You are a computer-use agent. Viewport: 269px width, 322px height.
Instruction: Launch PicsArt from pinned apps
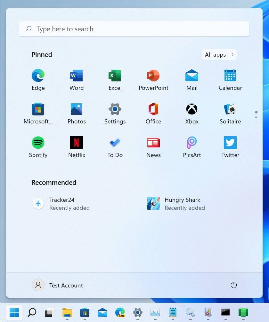coord(192,147)
